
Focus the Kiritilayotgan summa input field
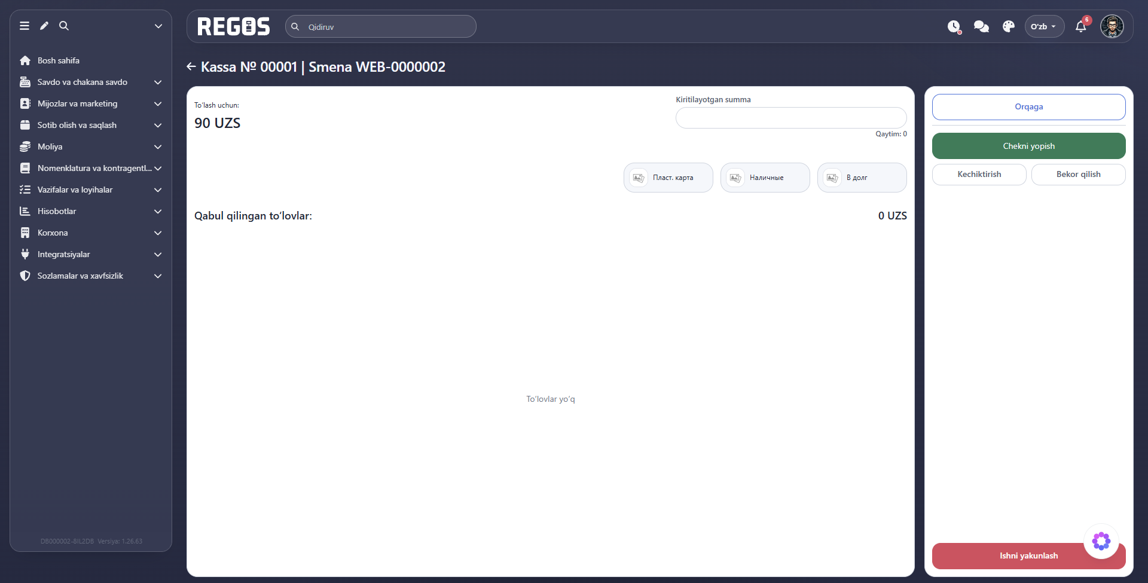coord(791,118)
